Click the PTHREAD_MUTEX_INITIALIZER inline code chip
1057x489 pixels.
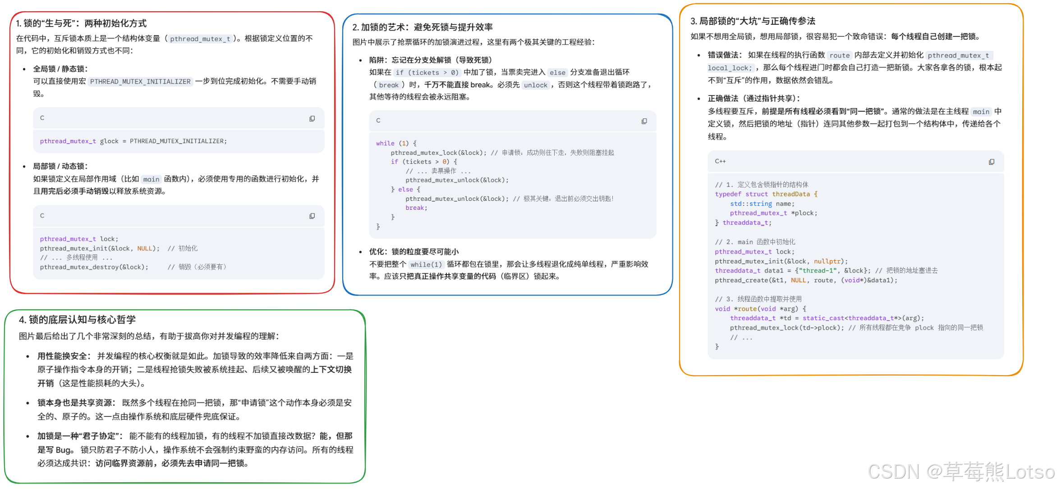coord(140,81)
